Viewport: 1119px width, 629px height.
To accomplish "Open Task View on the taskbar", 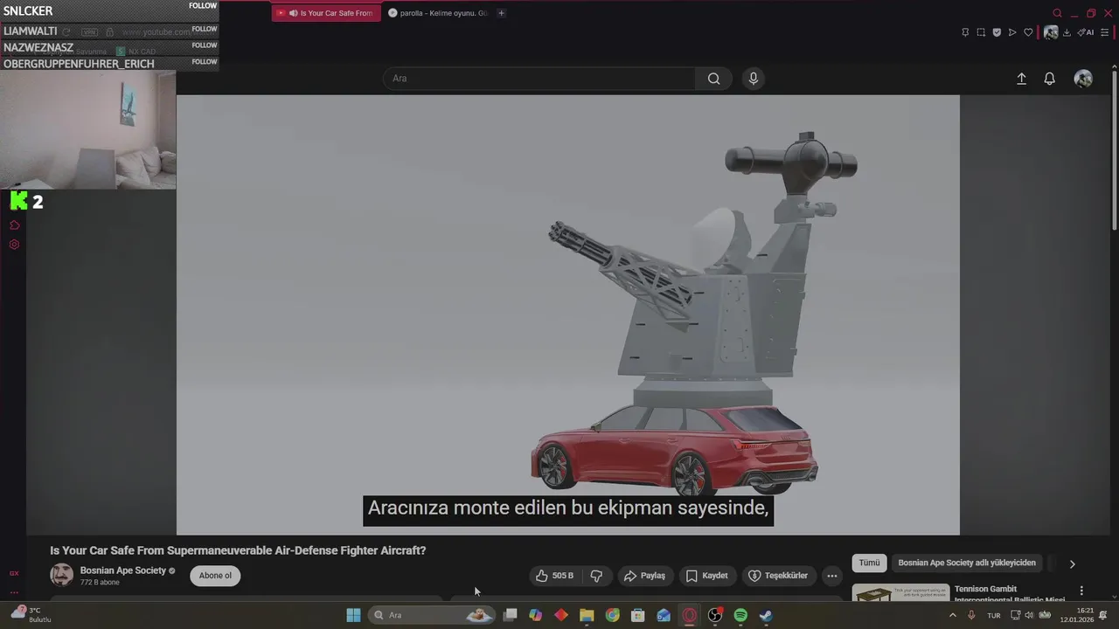I will click(511, 615).
